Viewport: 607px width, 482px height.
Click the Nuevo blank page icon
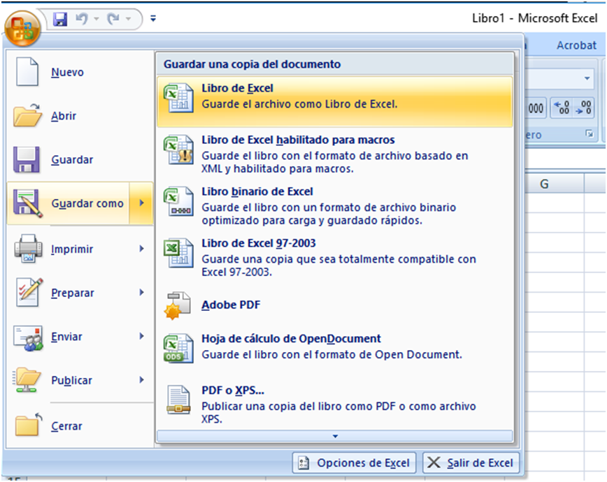(27, 71)
